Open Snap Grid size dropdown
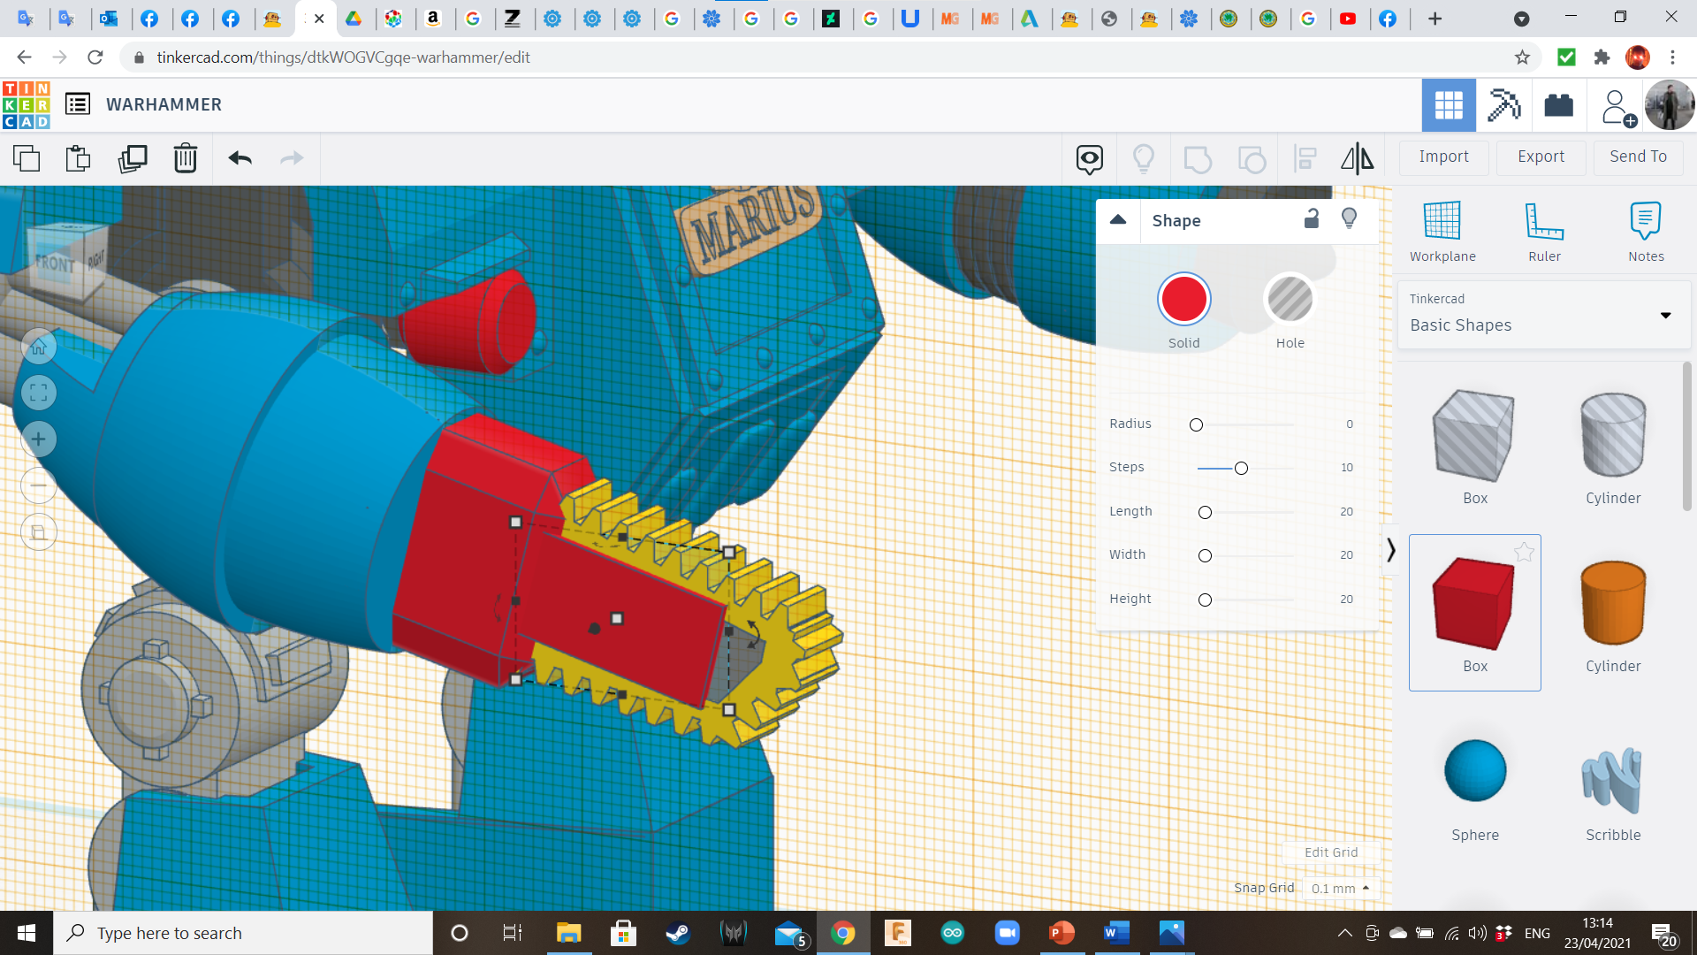This screenshot has height=955, width=1697. (1340, 888)
